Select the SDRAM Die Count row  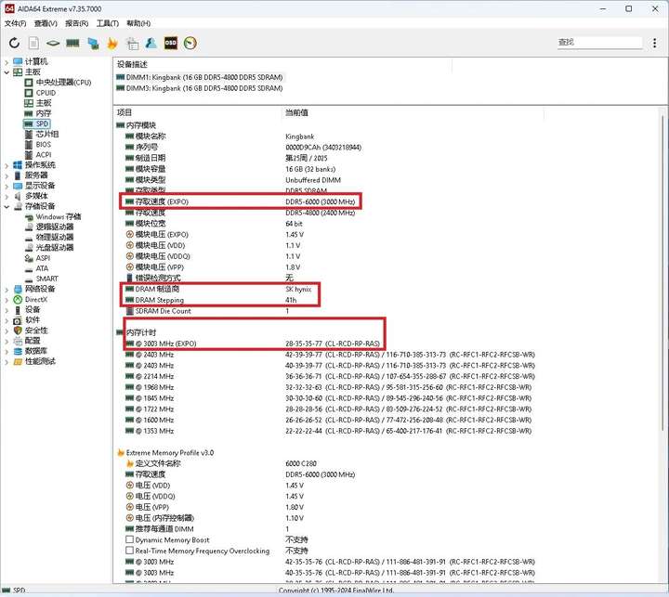point(207,311)
